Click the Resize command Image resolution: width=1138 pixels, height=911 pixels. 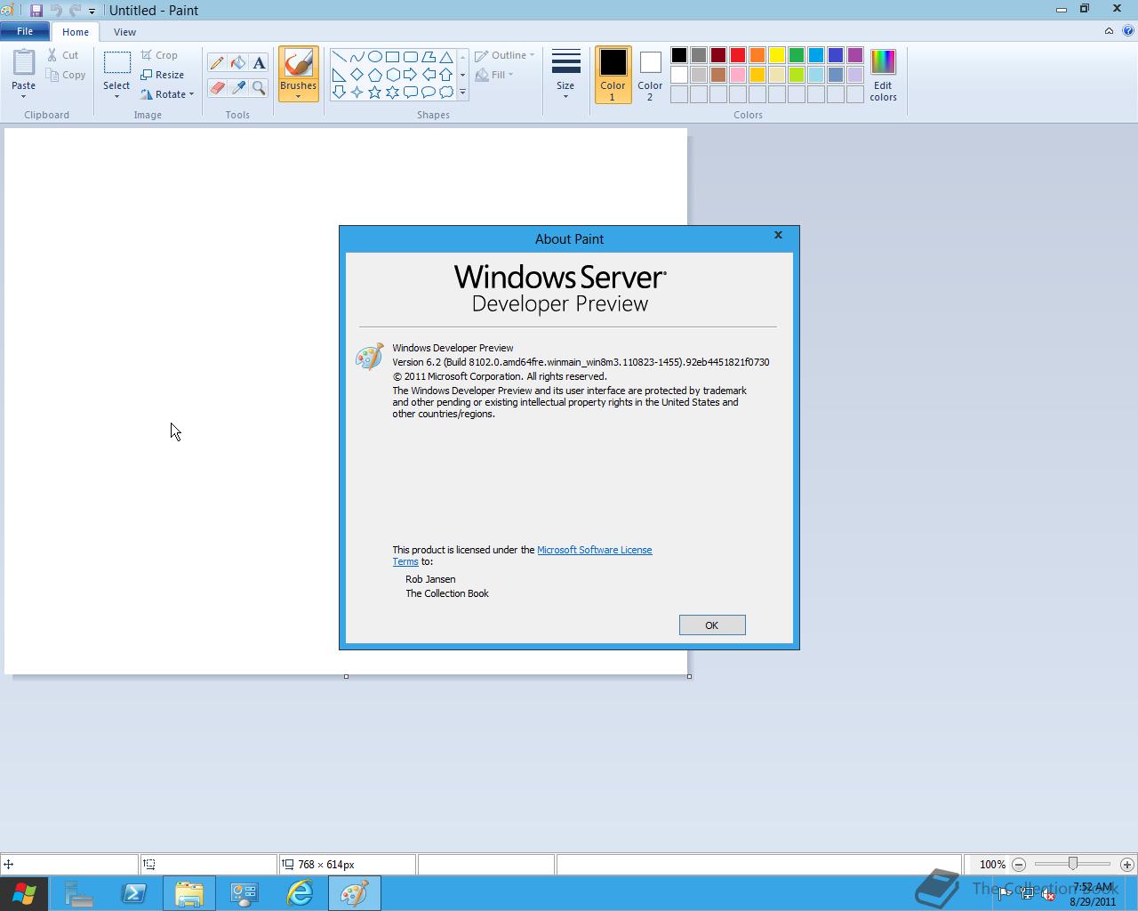pos(163,75)
